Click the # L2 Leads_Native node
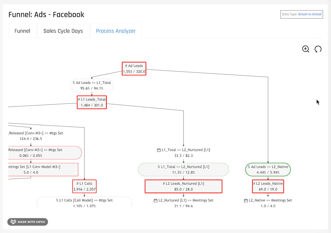This screenshot has width=331, height=233. 268,186
